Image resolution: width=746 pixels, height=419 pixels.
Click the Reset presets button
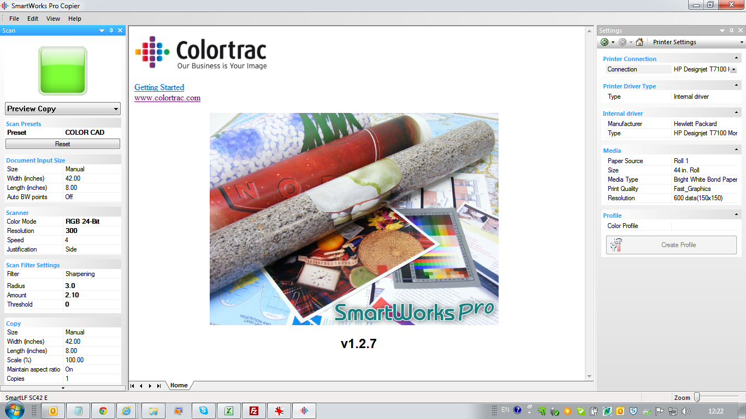coord(62,144)
